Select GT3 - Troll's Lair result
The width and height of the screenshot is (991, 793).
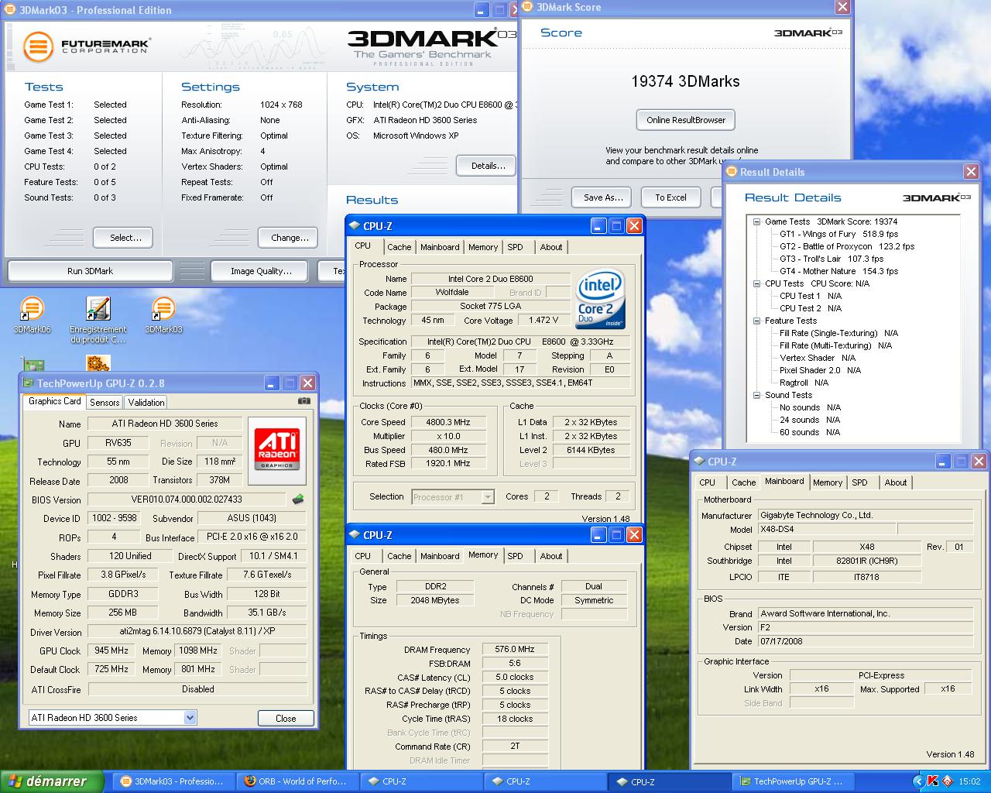[832, 259]
